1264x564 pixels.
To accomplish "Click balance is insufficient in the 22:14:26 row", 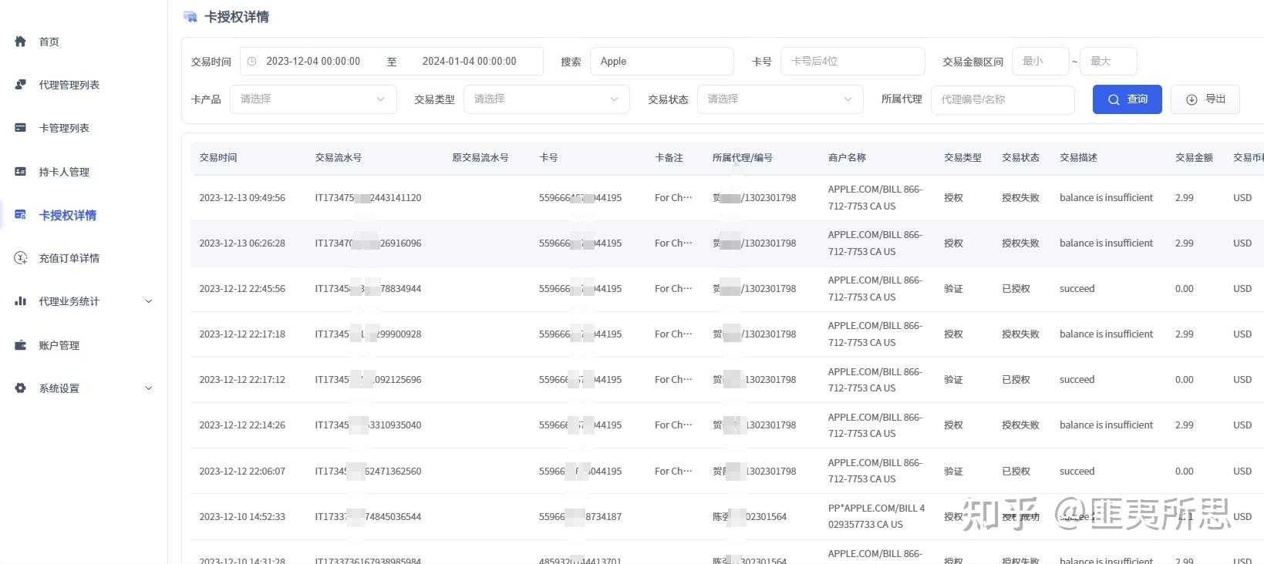I will [1107, 425].
